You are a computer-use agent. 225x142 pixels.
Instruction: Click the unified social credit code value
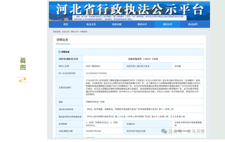96,73
